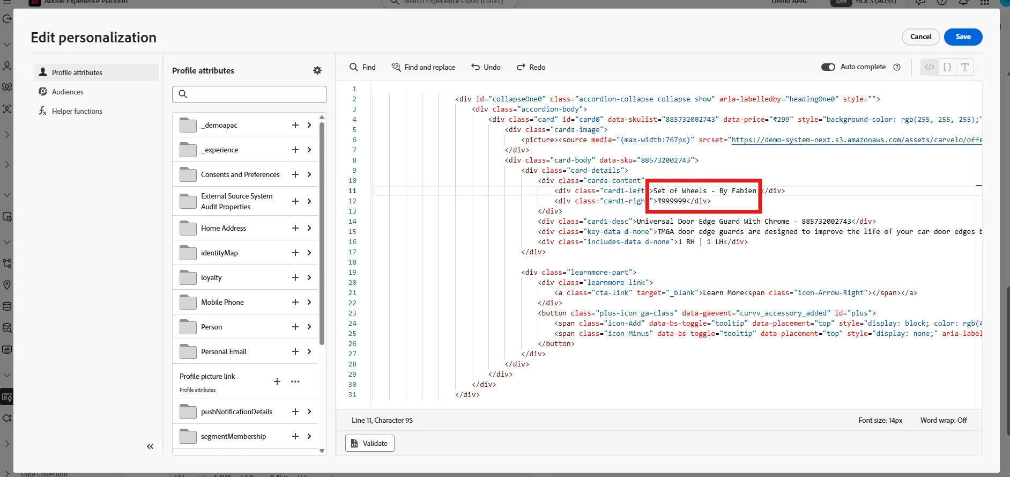The width and height of the screenshot is (1010, 477).
Task: Add the _demoapac folder with plus
Action: 295,125
